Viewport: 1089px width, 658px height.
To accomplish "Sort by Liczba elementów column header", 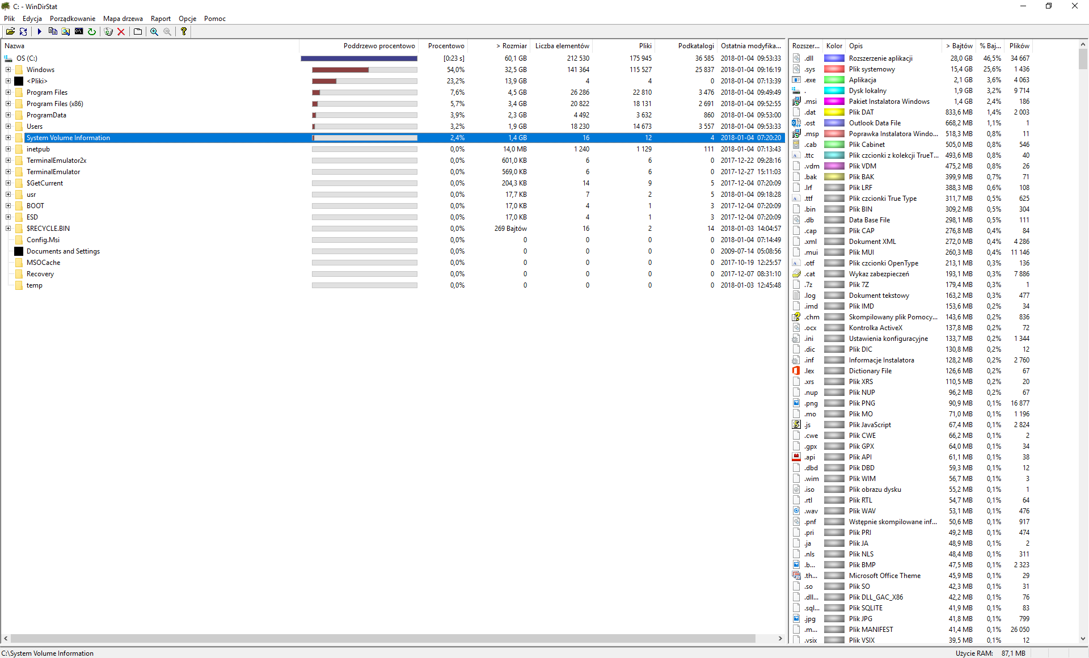I will click(x=562, y=46).
